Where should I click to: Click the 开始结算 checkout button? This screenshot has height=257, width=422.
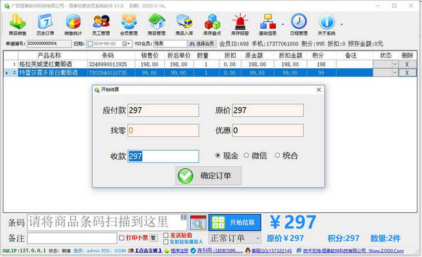click(x=234, y=223)
